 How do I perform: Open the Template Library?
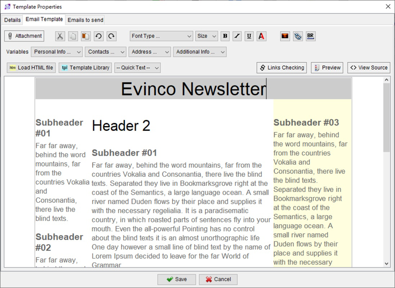85,68
